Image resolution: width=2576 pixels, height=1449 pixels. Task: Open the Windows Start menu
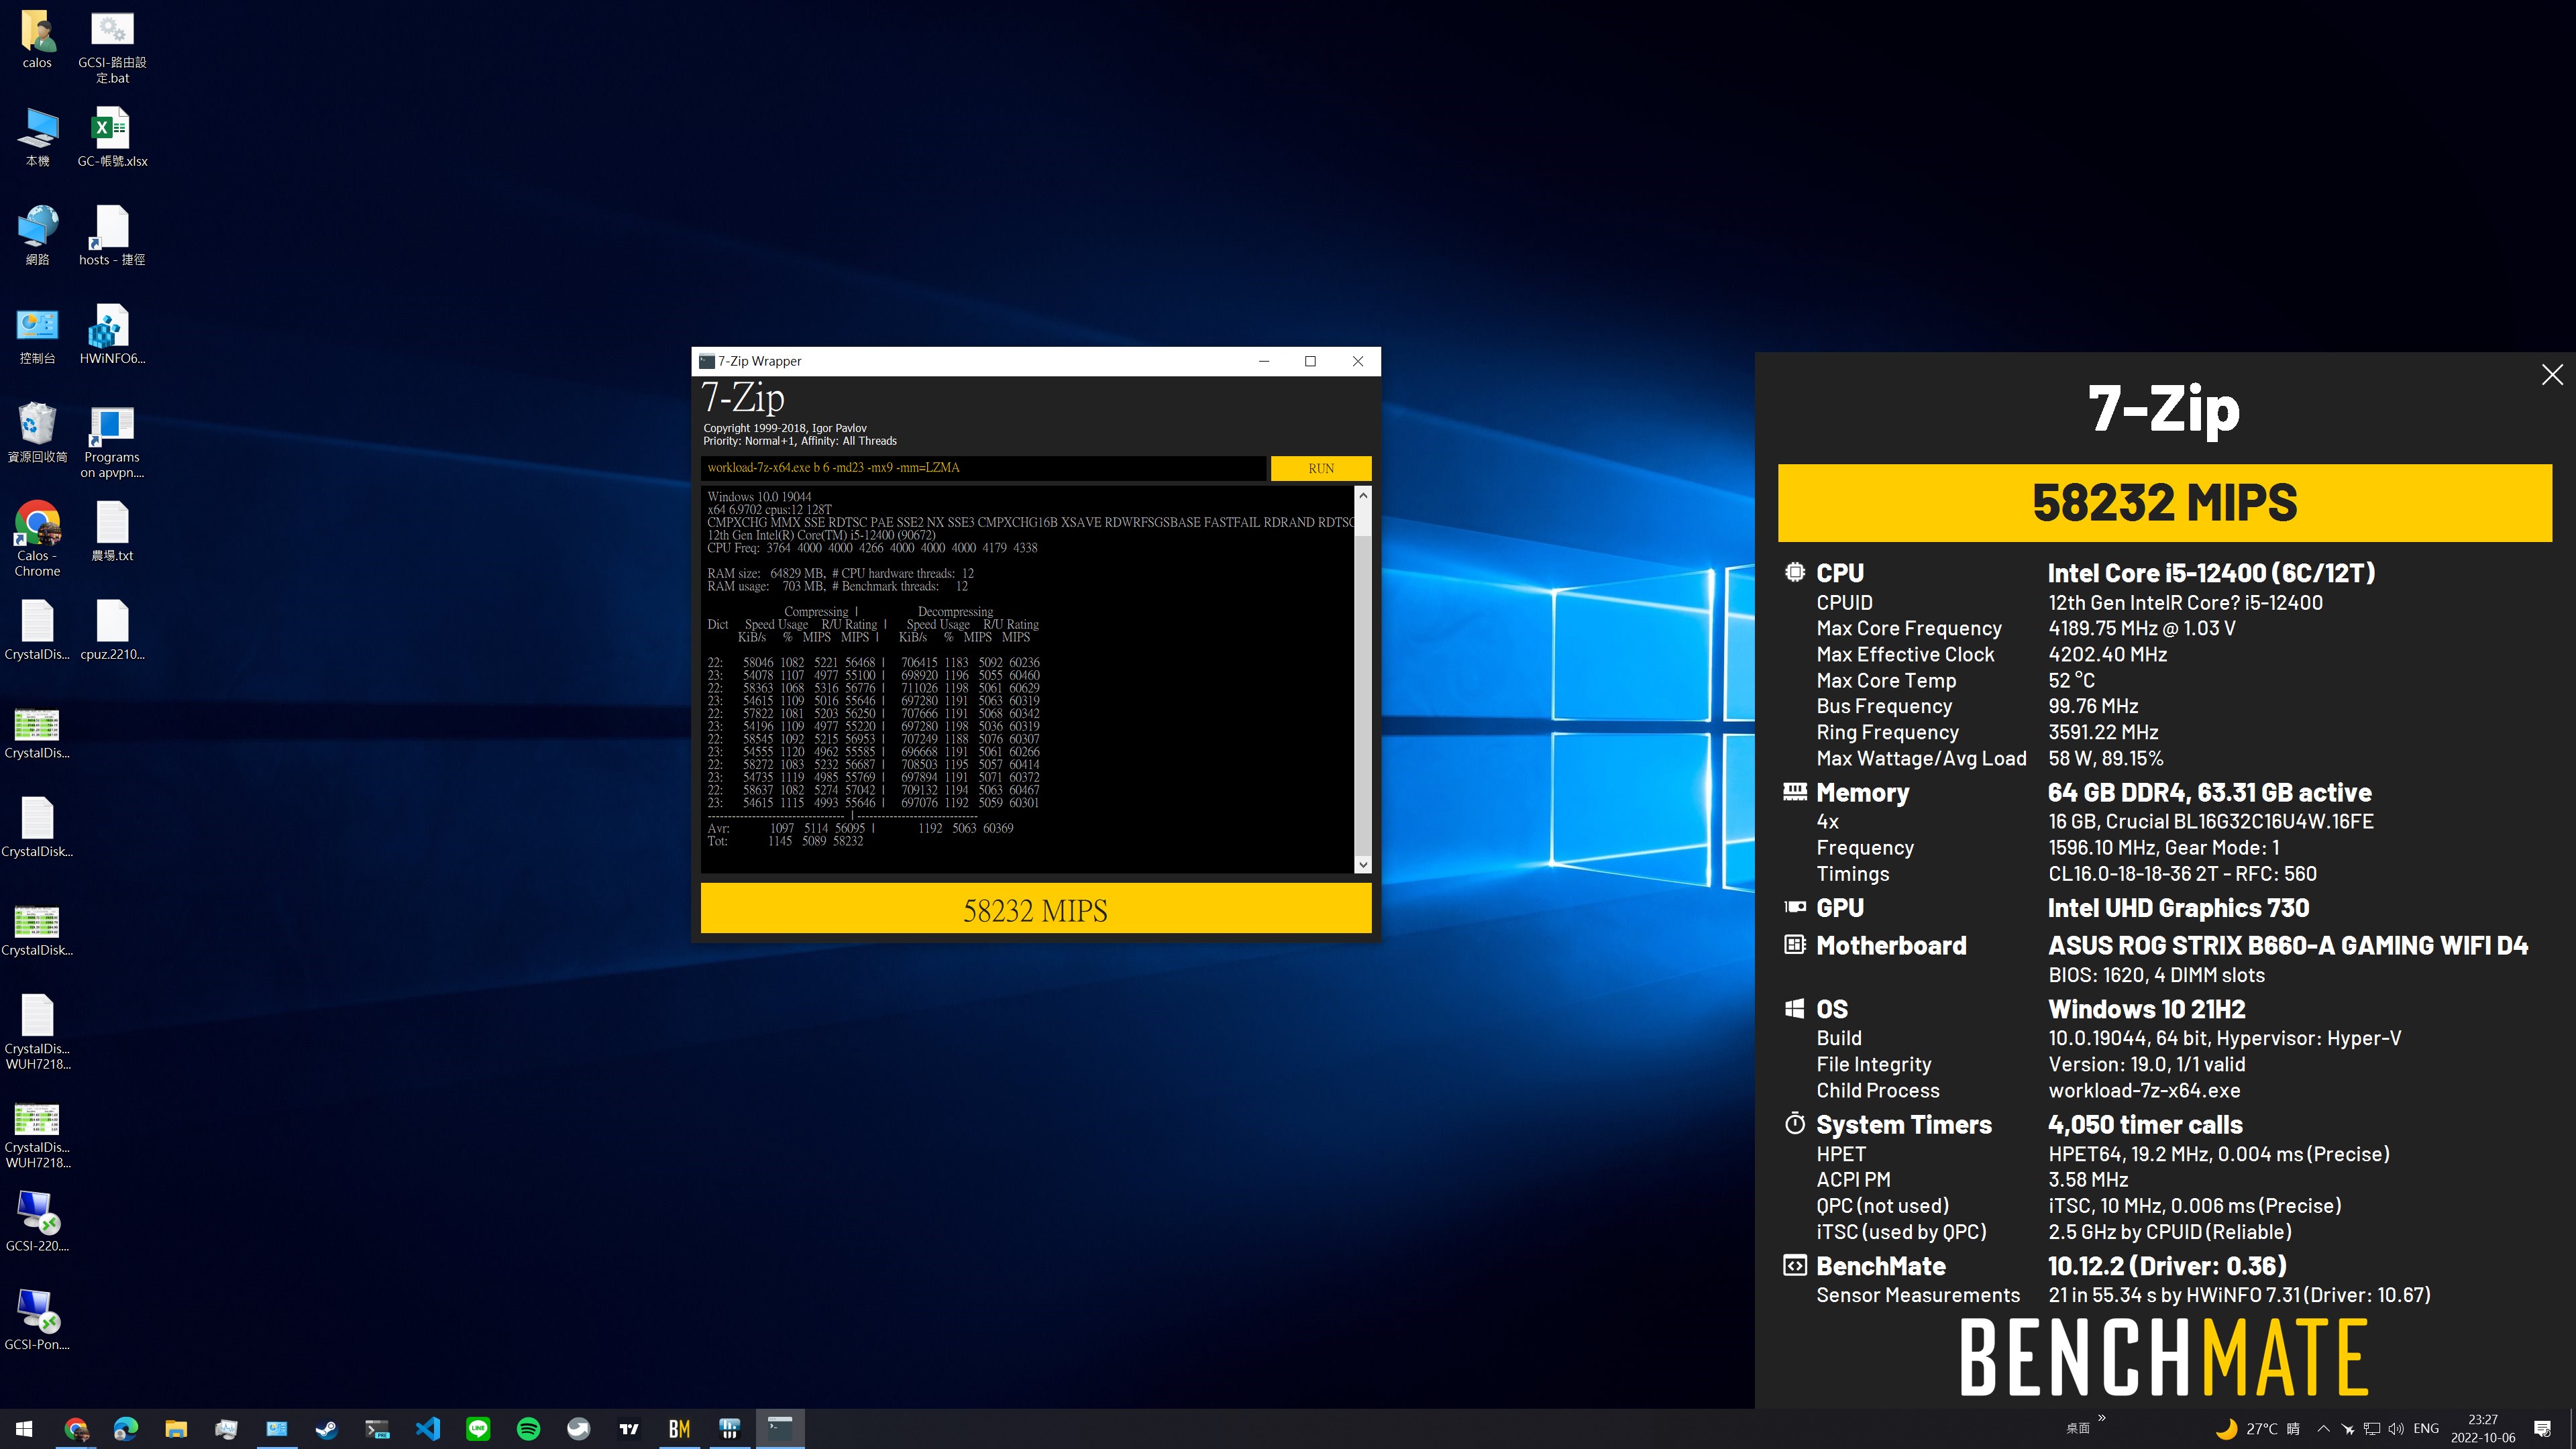coord(25,1428)
